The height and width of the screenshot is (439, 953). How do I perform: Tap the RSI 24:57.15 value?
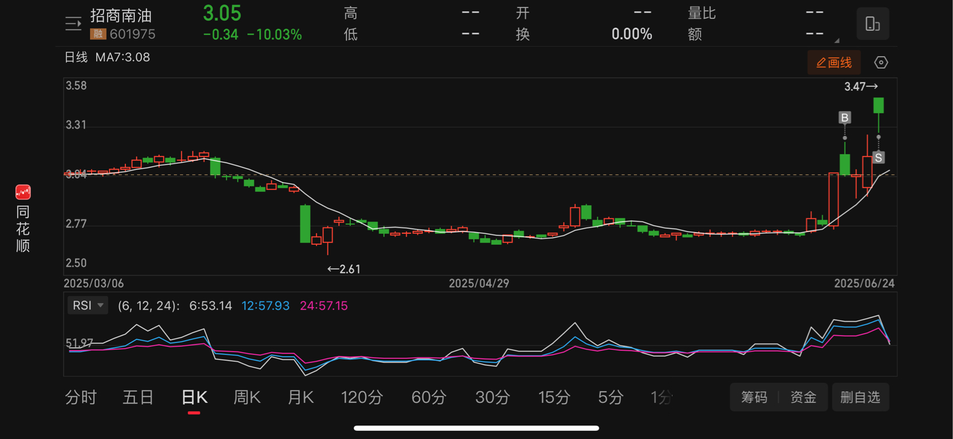click(x=324, y=306)
